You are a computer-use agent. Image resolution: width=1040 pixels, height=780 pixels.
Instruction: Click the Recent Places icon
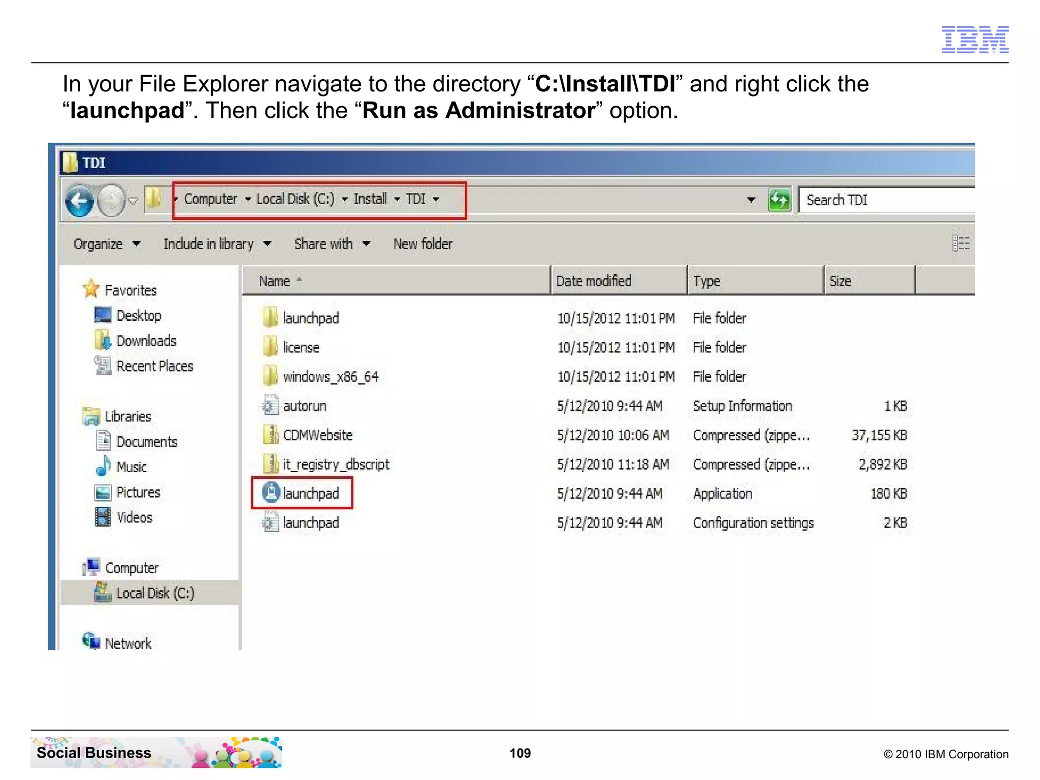tap(103, 366)
